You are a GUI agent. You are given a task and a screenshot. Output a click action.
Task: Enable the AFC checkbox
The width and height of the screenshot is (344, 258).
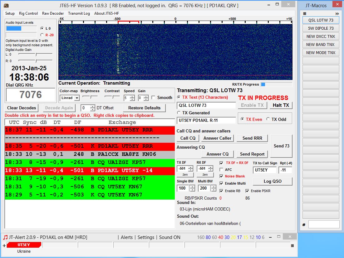pos(221,170)
